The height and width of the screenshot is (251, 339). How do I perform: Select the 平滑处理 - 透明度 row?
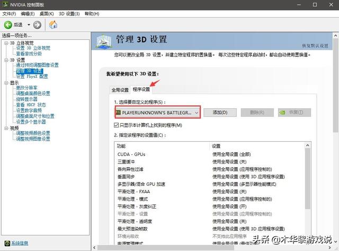(210, 221)
